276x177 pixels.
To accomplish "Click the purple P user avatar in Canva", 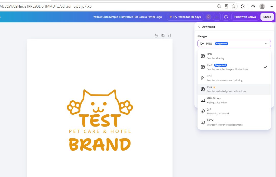I will point(208,17).
